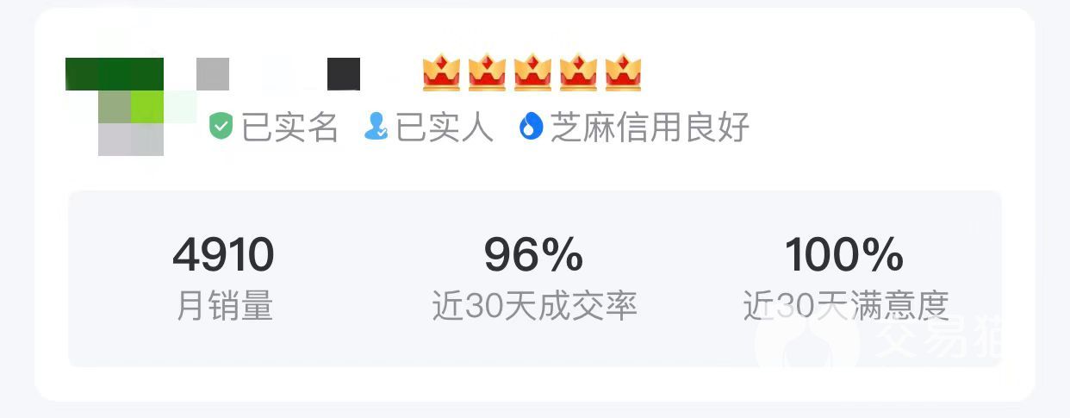Click the blue real-person verification icon

376,127
